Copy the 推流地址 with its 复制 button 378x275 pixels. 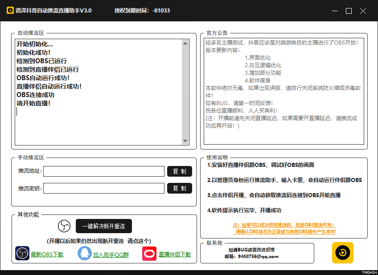pos(180,171)
